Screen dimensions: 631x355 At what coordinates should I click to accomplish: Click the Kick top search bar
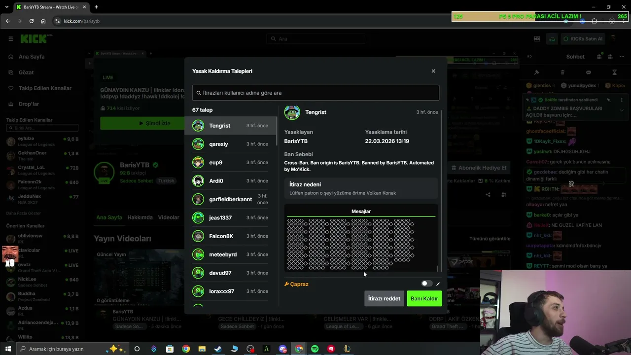[315, 39]
